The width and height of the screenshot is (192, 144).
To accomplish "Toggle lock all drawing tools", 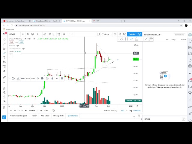I will click(4, 97).
